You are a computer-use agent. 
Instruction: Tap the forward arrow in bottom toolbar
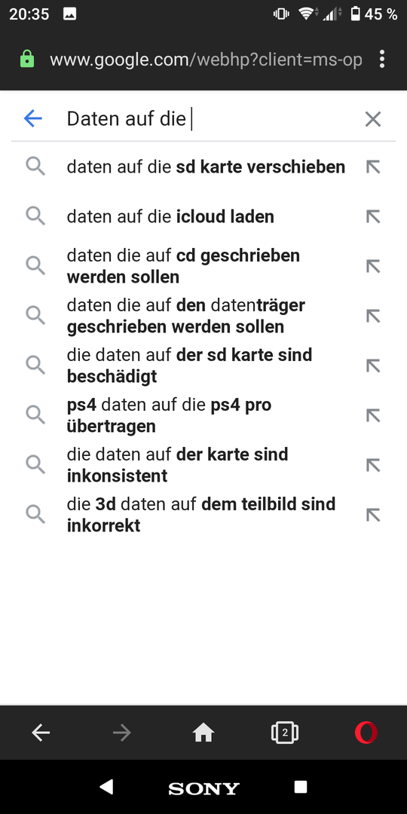(122, 733)
